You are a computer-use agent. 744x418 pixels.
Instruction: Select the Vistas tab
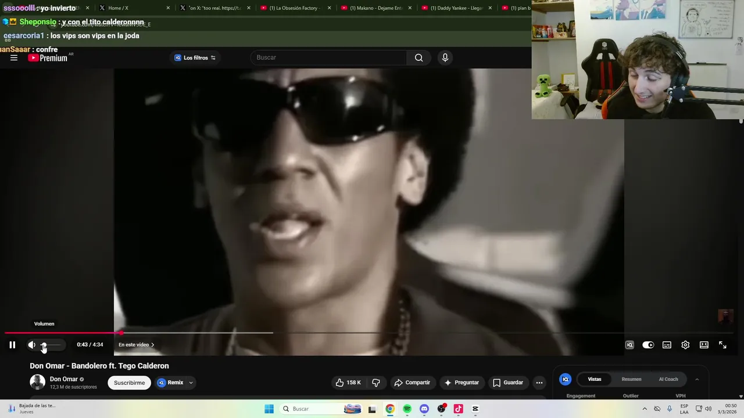pyautogui.click(x=595, y=379)
